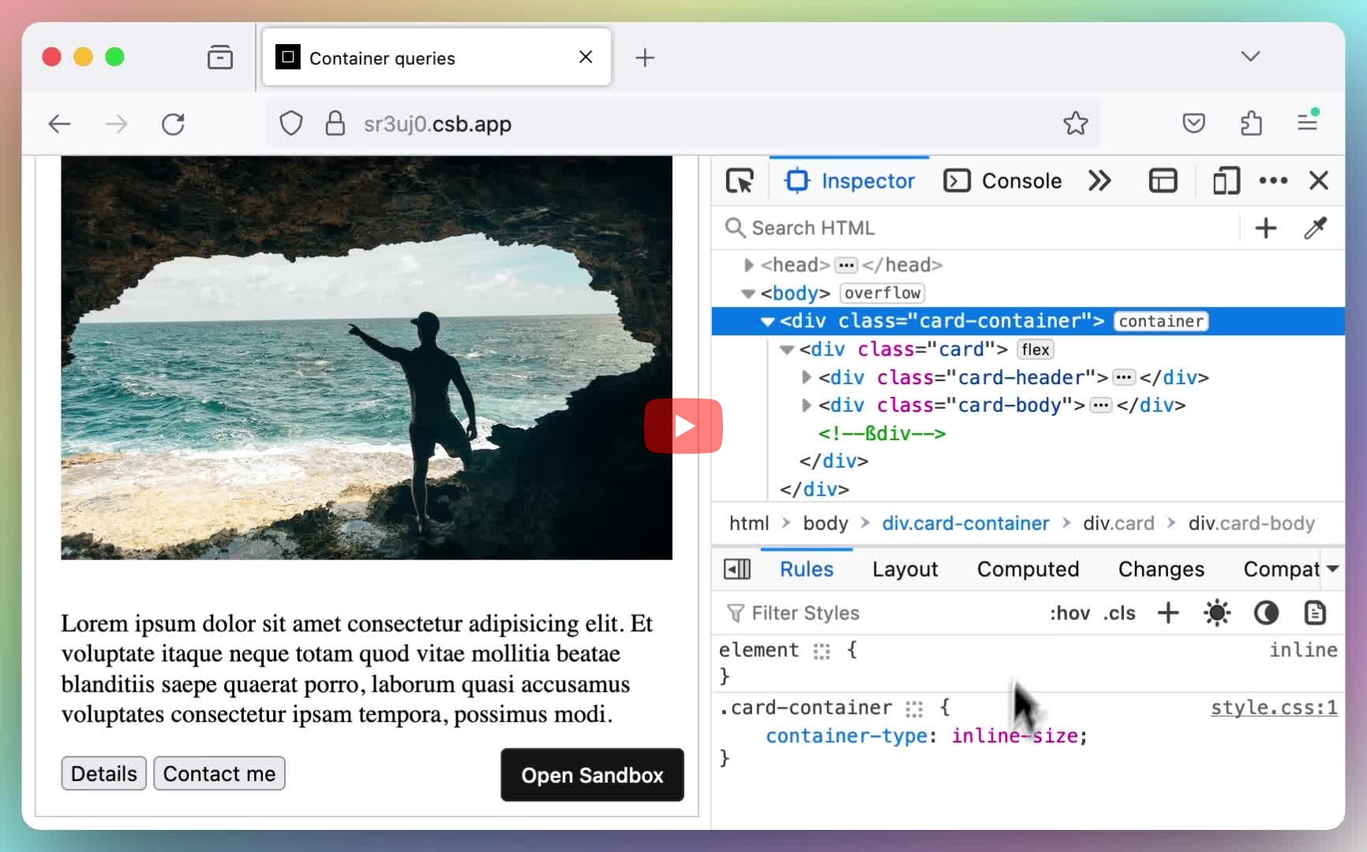1367x852 pixels.
Task: Add new CSS rule plus icon
Action: (1168, 613)
